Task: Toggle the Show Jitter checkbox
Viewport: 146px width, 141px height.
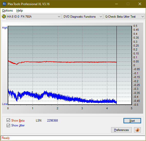Action: [x=8, y=125]
